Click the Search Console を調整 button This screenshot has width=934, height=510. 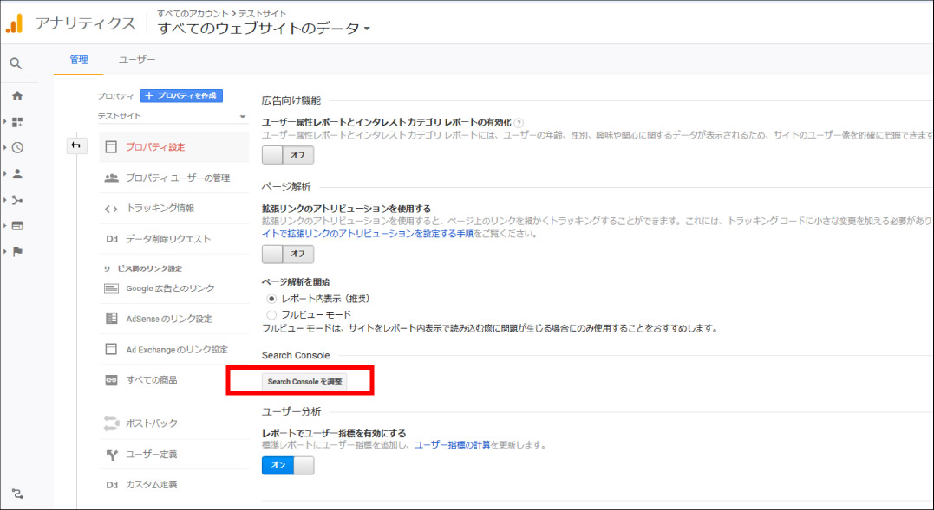coord(304,381)
